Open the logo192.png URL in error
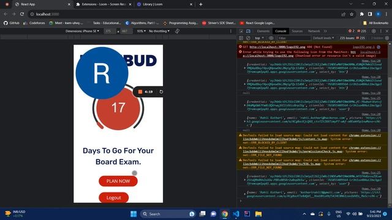This screenshot has width=392, height=220. pos(277,47)
